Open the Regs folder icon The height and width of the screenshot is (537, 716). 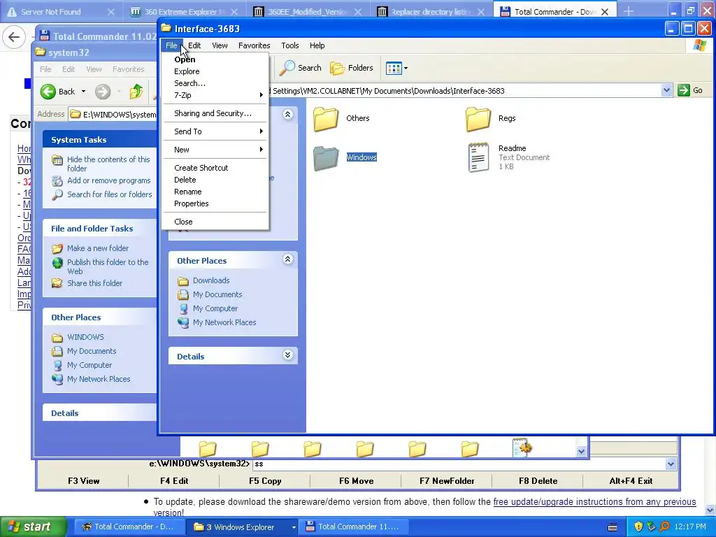click(x=478, y=119)
